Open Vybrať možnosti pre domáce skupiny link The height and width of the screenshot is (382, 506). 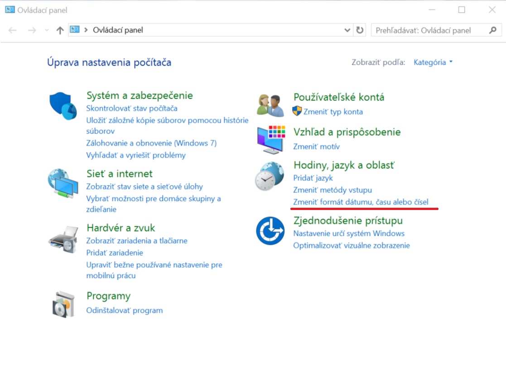154,204
